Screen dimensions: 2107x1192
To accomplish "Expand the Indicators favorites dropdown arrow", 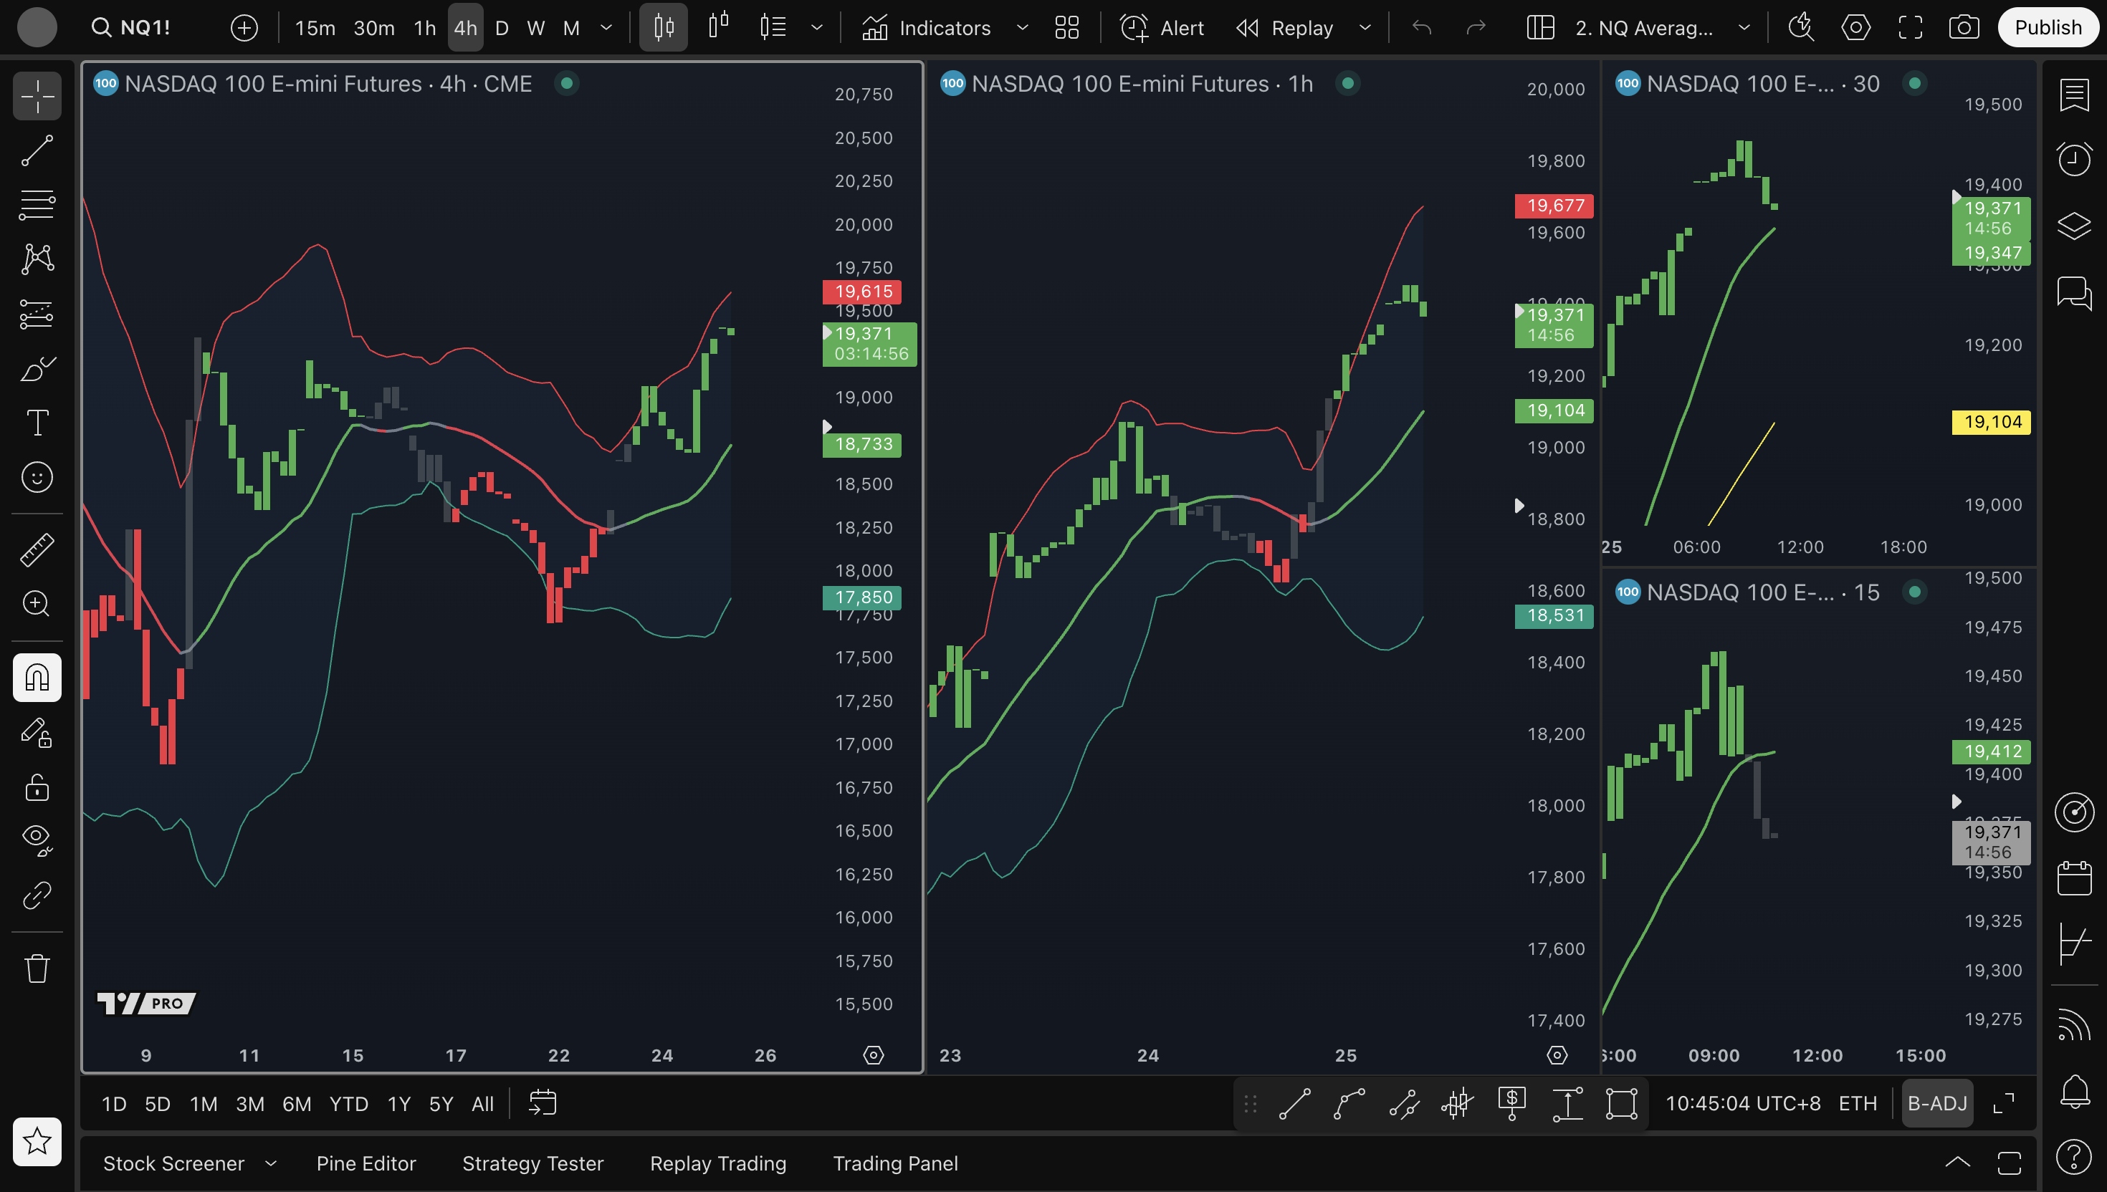I will tap(1022, 28).
